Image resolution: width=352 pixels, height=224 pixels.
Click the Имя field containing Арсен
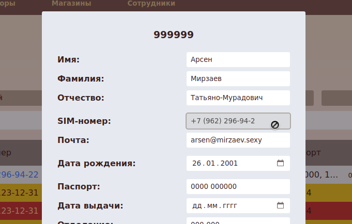[x=238, y=59]
